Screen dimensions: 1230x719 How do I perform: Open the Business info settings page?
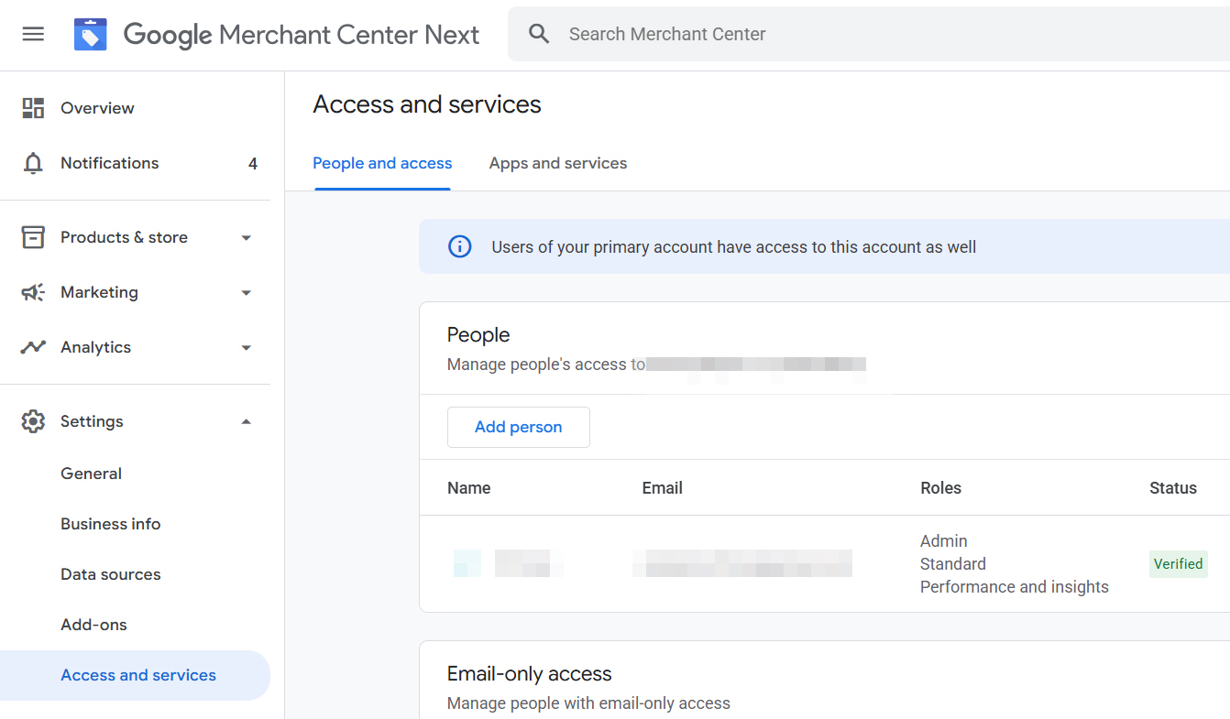point(110,523)
